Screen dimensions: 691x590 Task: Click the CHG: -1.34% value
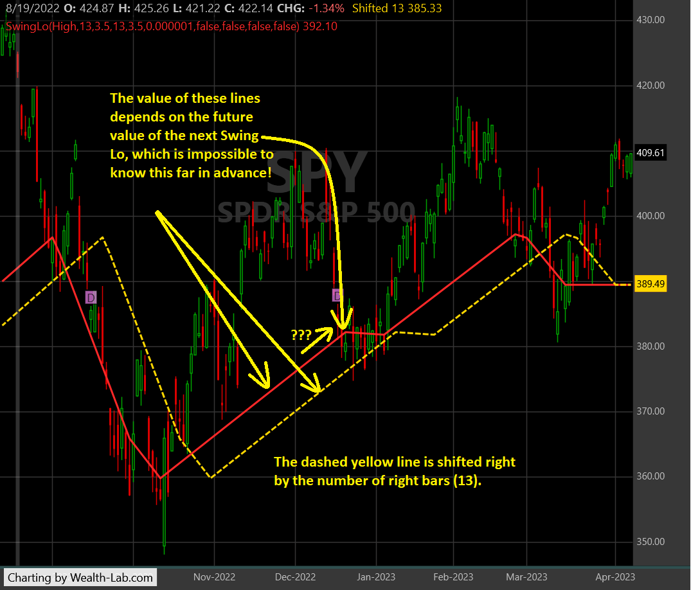[x=310, y=8]
